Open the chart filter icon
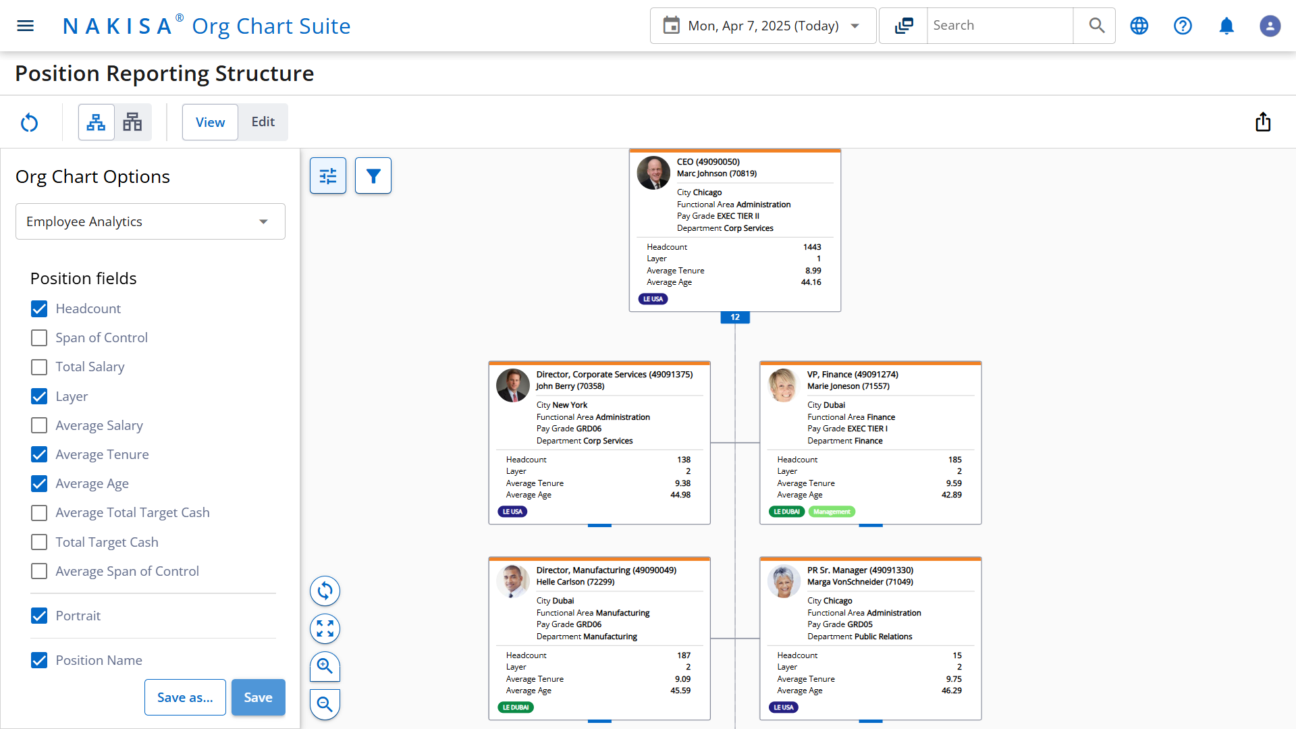Viewport: 1296px width, 729px height. [373, 175]
